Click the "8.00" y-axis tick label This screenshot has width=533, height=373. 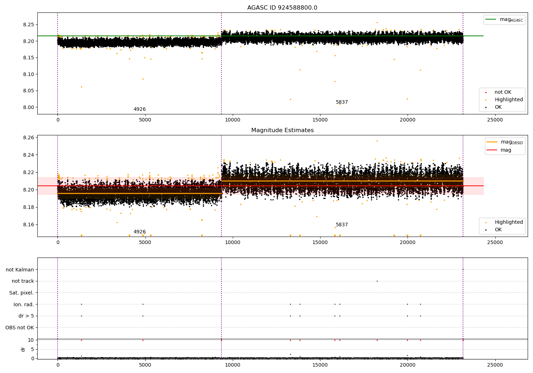28,107
